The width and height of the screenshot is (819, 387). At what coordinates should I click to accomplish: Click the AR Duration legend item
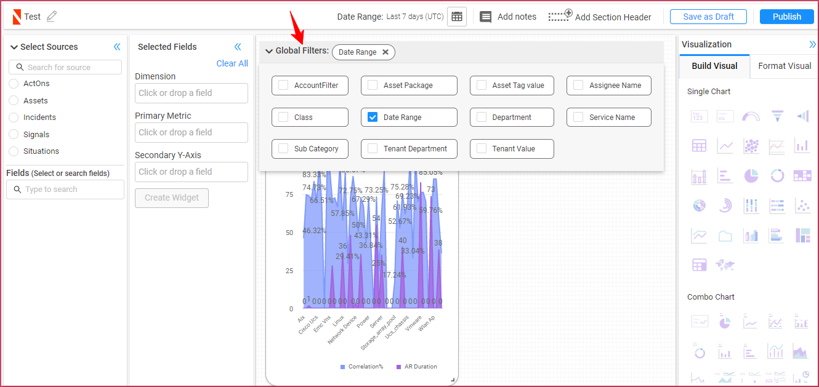tap(417, 367)
